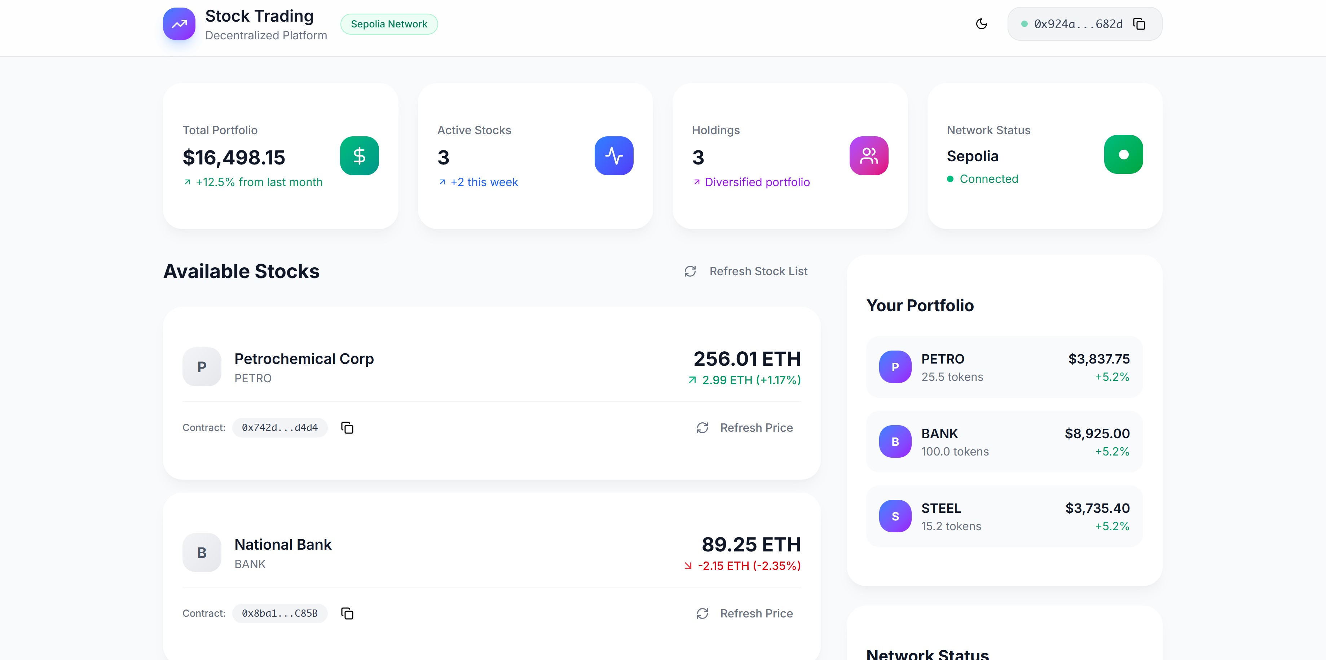Click Refresh Stock List label
Screen dimensions: 1326x660
tap(758, 271)
